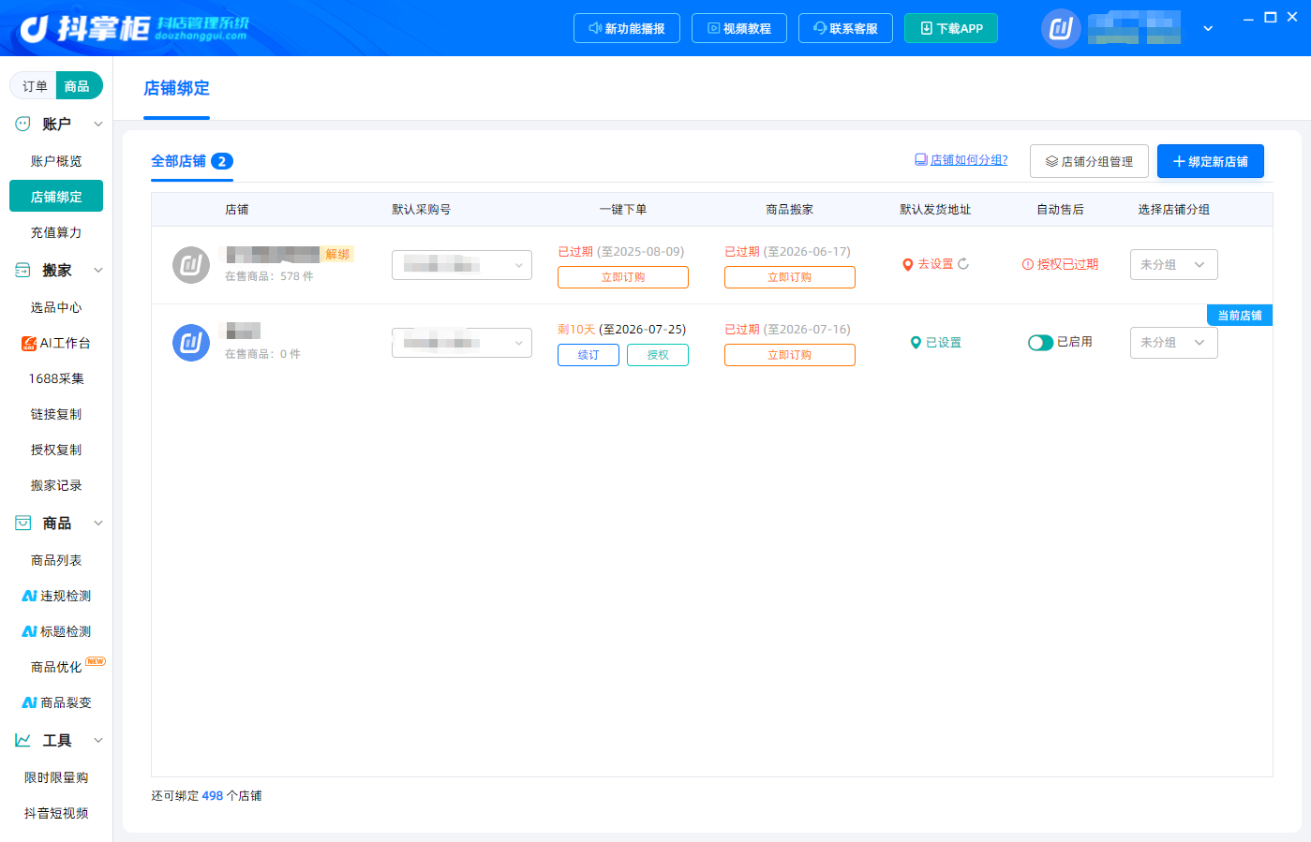This screenshot has height=842, width=1311.
Task: Click the 授权已过期 warning icon
Action: tap(1027, 264)
